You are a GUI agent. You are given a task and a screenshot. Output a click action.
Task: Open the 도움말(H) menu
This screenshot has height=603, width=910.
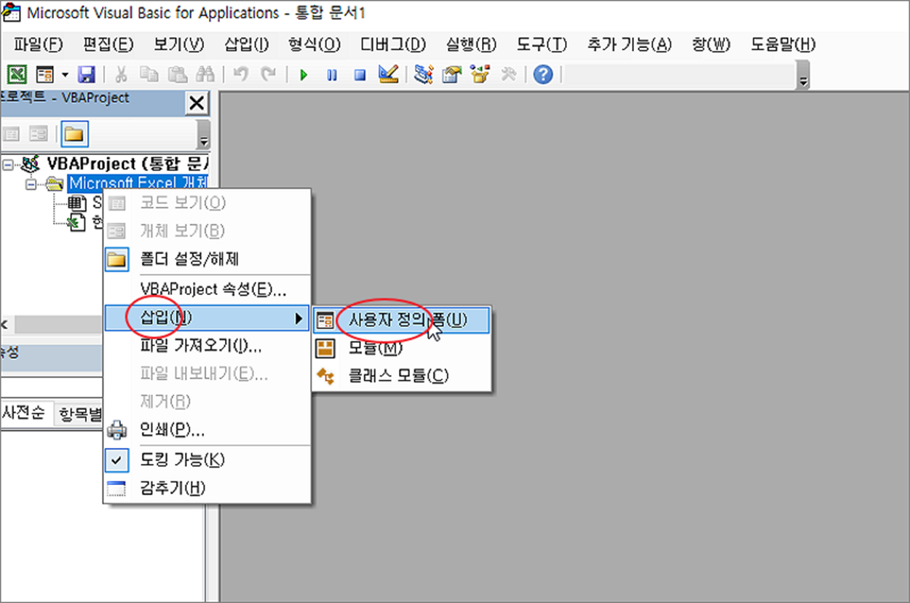[x=783, y=44]
